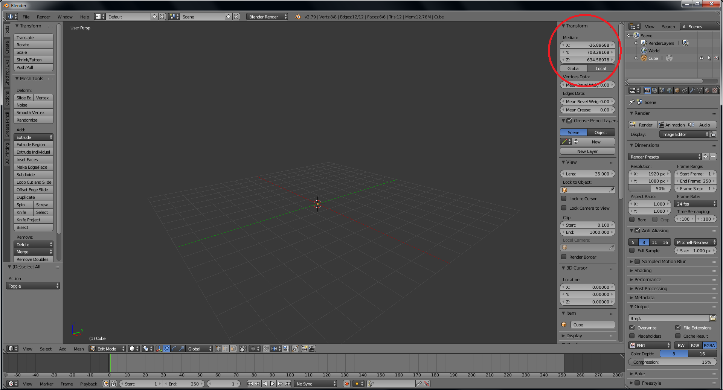
Task: Open the Mesh menu in 3D view header
Action: click(79, 349)
